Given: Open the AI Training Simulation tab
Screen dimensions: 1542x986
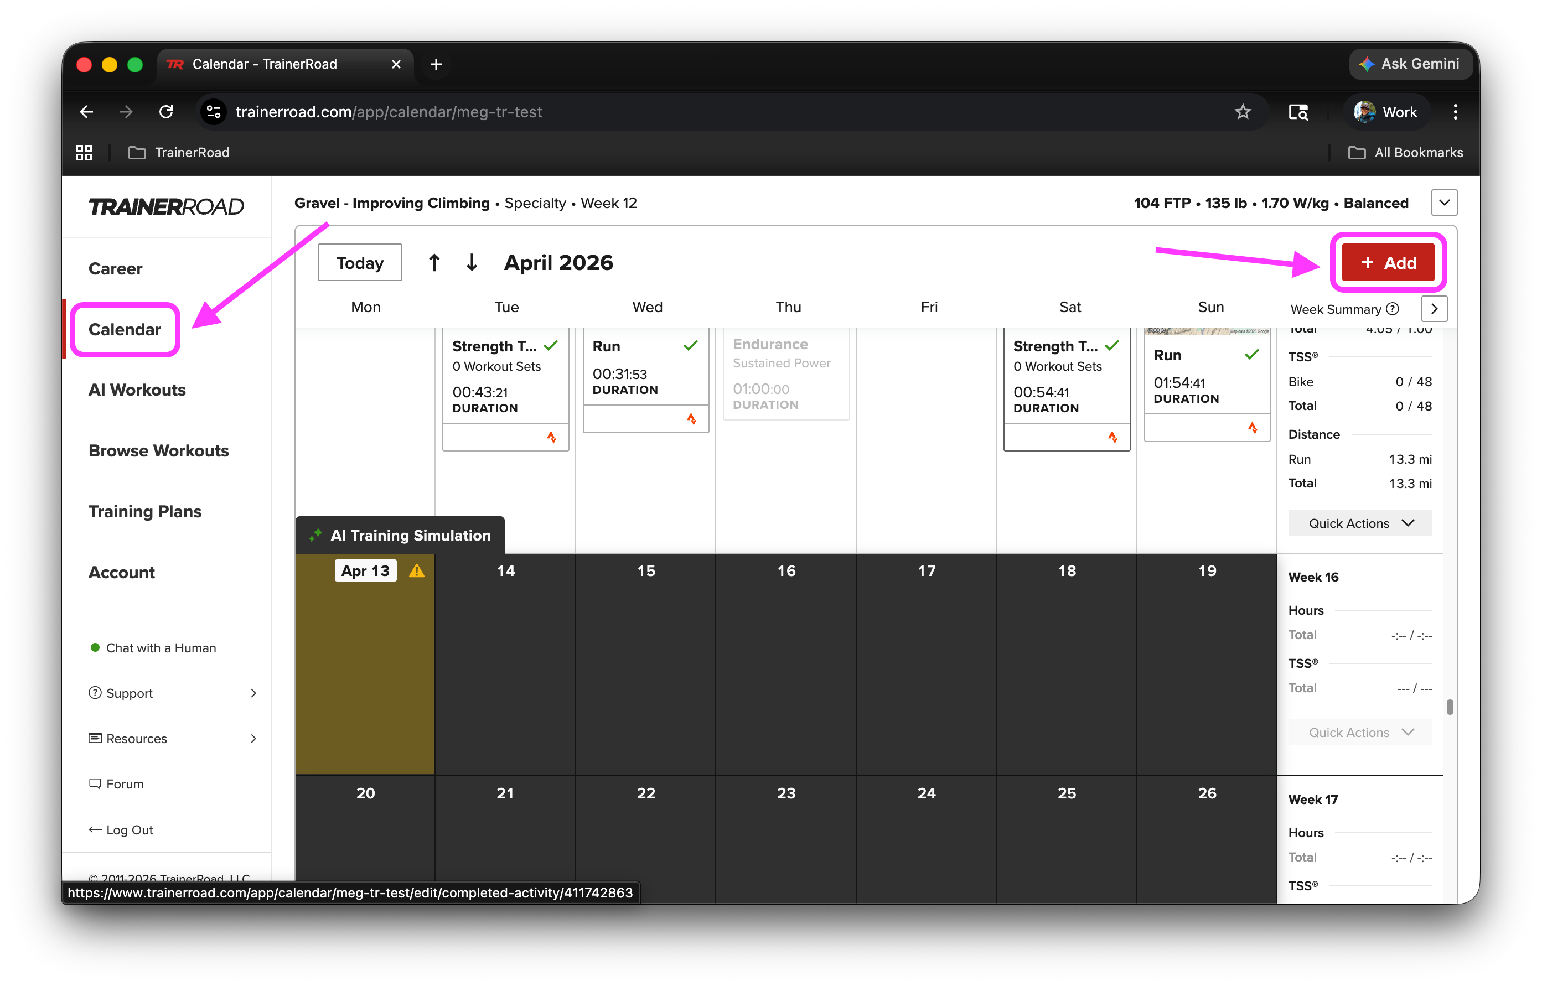Looking at the screenshot, I should 400,535.
